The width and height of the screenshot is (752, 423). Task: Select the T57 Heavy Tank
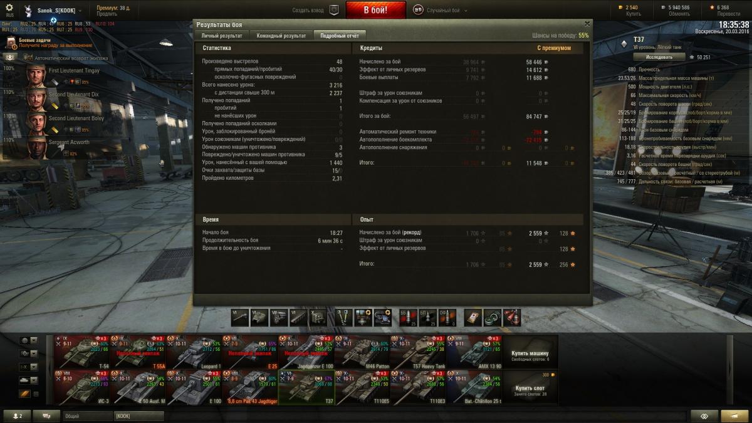pyautogui.click(x=419, y=352)
